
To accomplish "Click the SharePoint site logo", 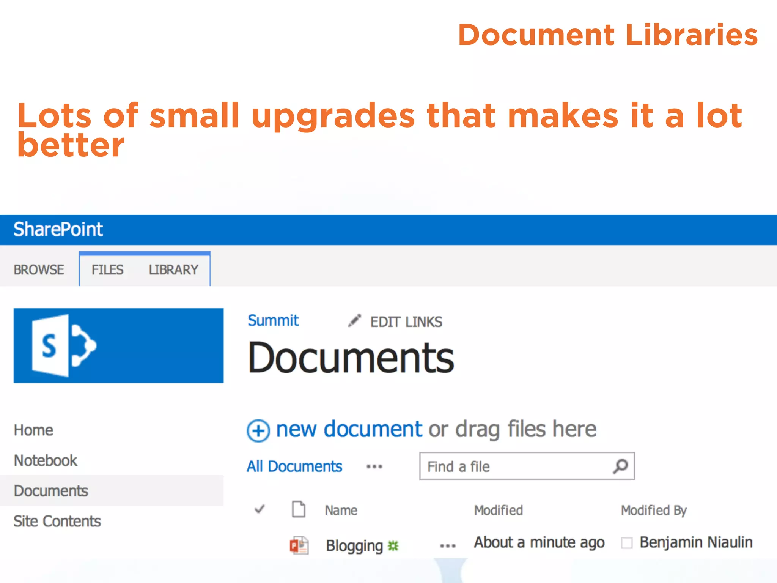I will (118, 345).
